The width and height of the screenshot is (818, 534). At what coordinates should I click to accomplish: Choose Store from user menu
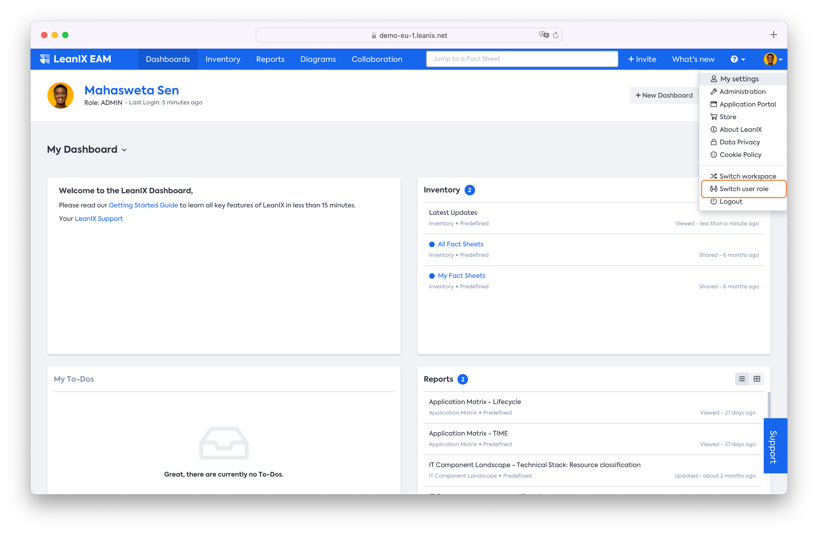tap(743, 117)
